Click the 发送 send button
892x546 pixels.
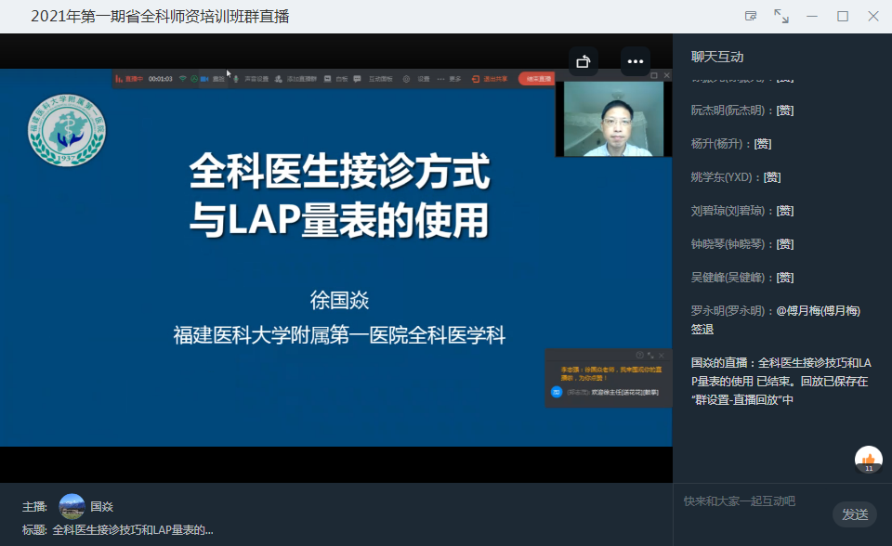pos(854,514)
